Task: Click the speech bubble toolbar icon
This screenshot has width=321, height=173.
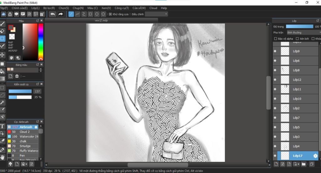Action: pyautogui.click(x=16, y=14)
